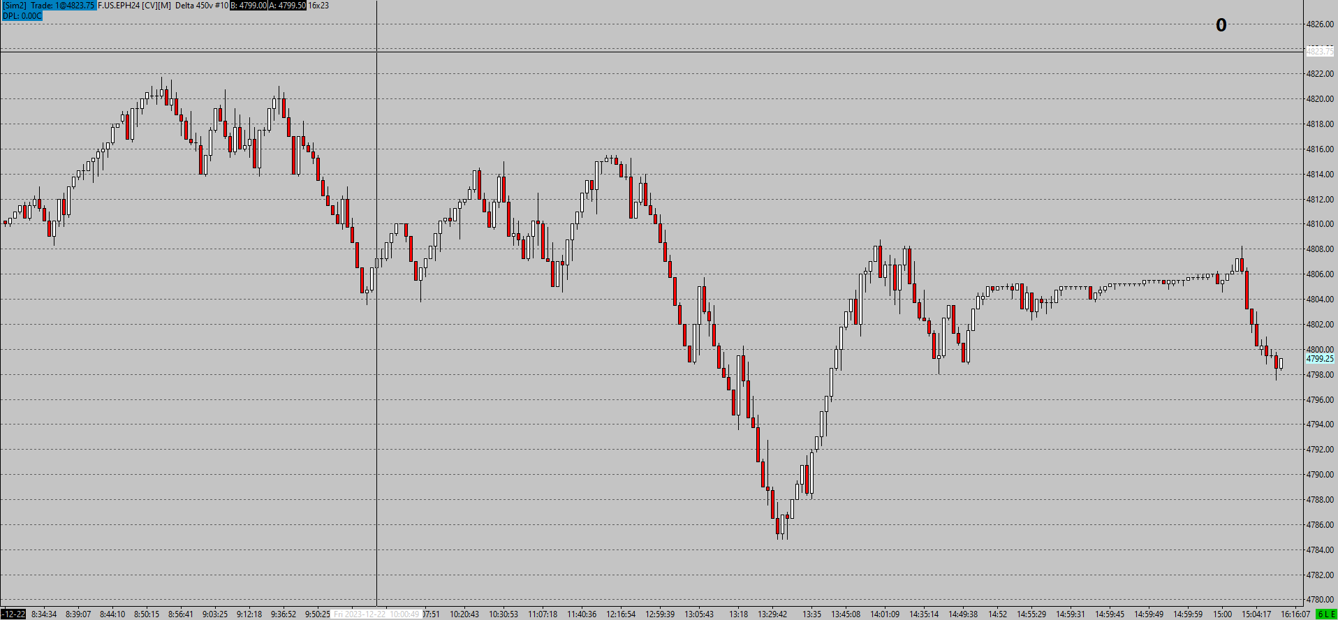Viewport: 1338px width, 620px height.
Task: Click the 13:18 time axis label
Action: click(738, 614)
